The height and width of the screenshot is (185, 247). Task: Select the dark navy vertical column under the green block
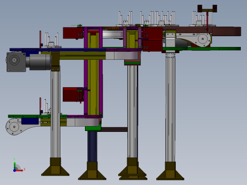click(x=92, y=146)
